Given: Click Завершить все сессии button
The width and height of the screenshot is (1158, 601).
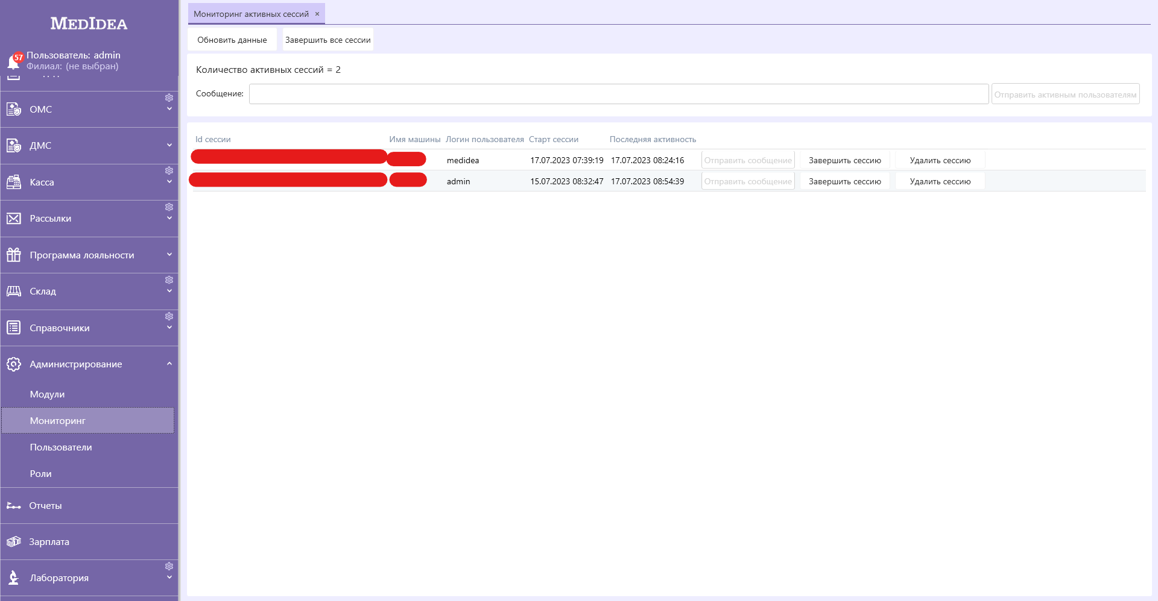Looking at the screenshot, I should 328,40.
